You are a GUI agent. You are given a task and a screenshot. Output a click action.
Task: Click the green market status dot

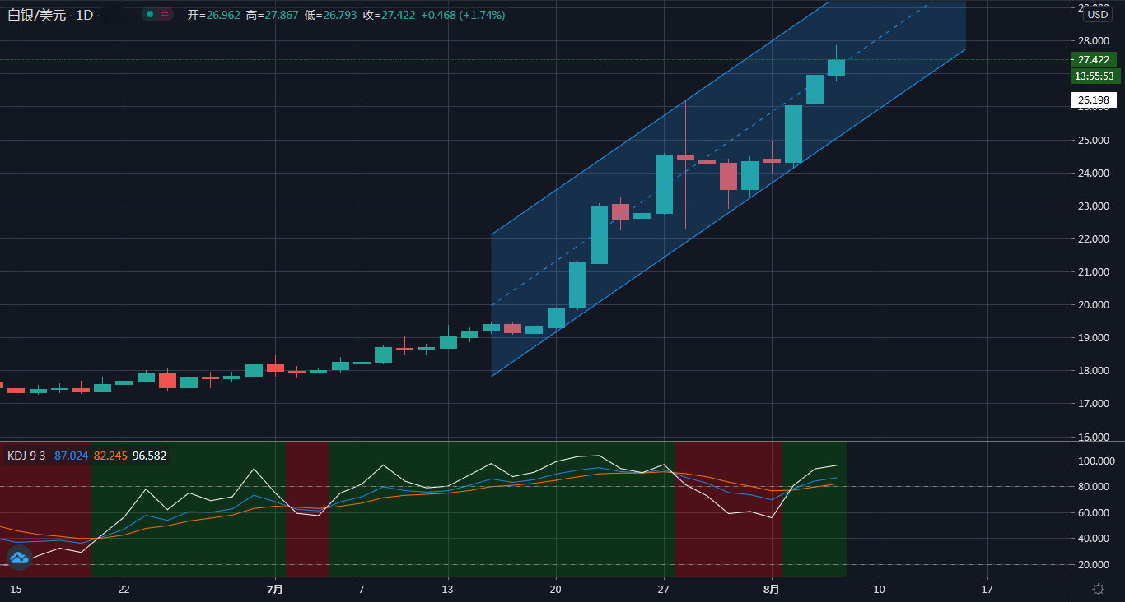149,14
